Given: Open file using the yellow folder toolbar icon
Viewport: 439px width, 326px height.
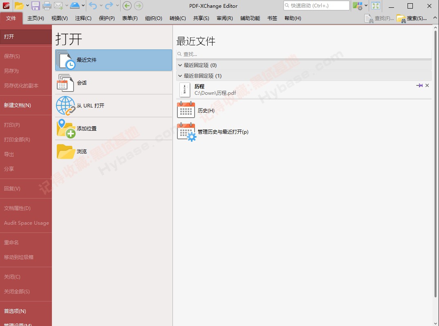Looking at the screenshot, I should (19, 6).
